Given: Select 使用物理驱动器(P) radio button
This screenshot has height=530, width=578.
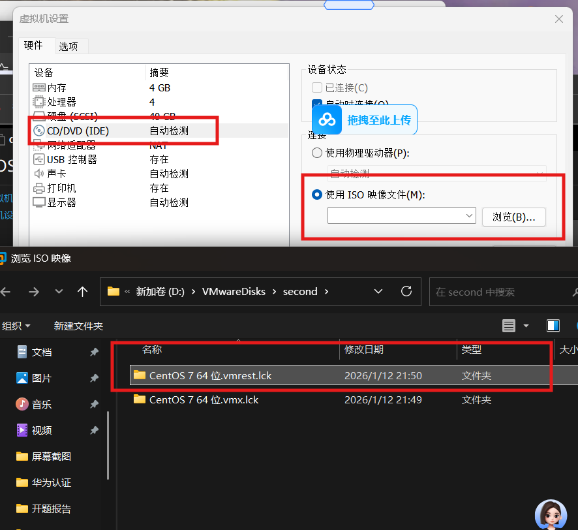Looking at the screenshot, I should pyautogui.click(x=317, y=153).
